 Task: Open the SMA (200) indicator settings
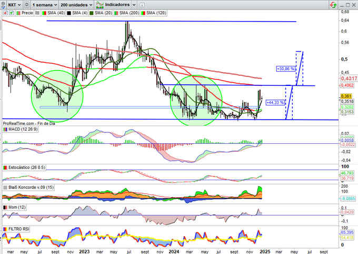pyautogui.click(x=129, y=13)
